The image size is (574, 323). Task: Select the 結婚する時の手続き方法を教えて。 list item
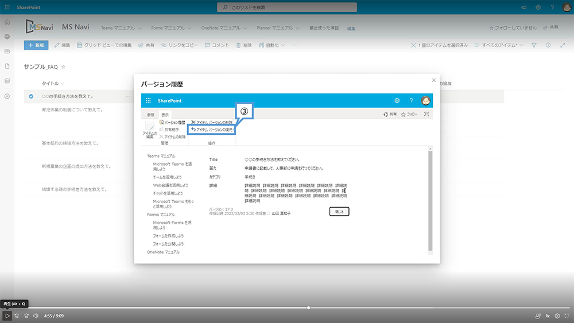pos(74,189)
